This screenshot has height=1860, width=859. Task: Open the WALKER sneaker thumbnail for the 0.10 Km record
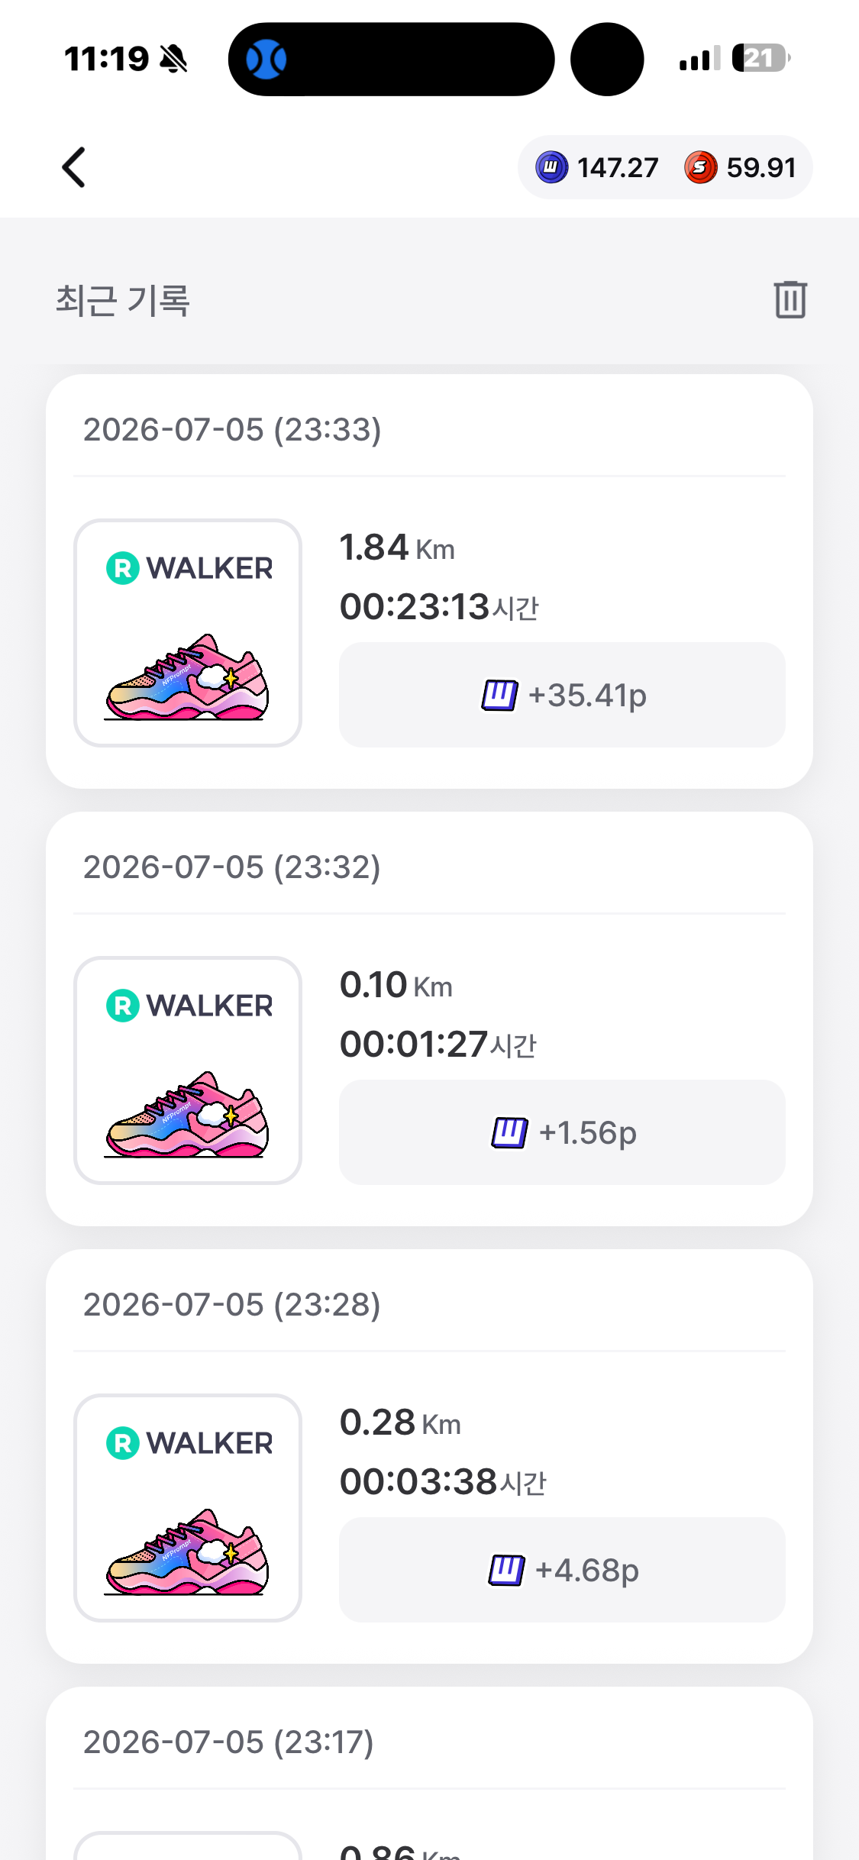pos(188,1070)
